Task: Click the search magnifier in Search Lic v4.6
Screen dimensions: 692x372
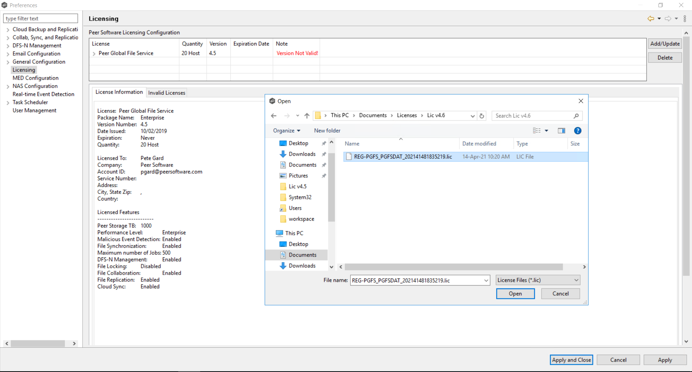Action: click(576, 116)
